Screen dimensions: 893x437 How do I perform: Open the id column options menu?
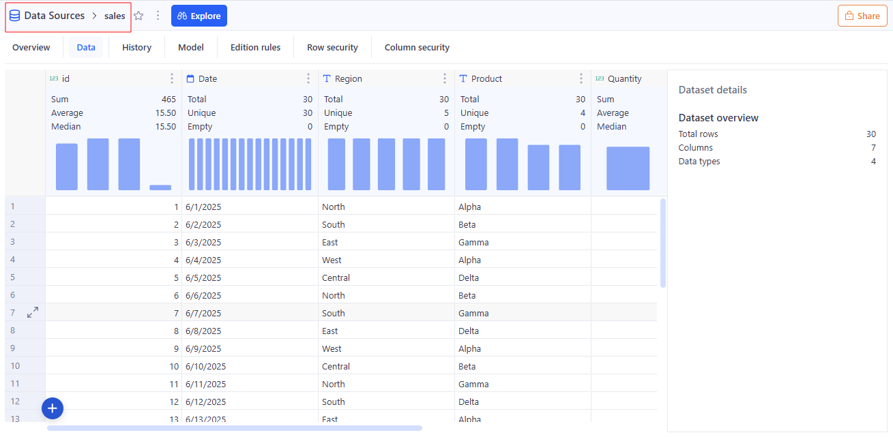(172, 79)
